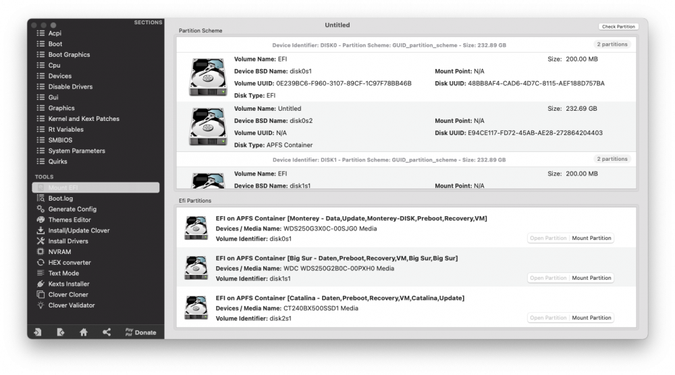The height and width of the screenshot is (375, 675).
Task: Click the Generate Config gears icon
Action: 40,209
